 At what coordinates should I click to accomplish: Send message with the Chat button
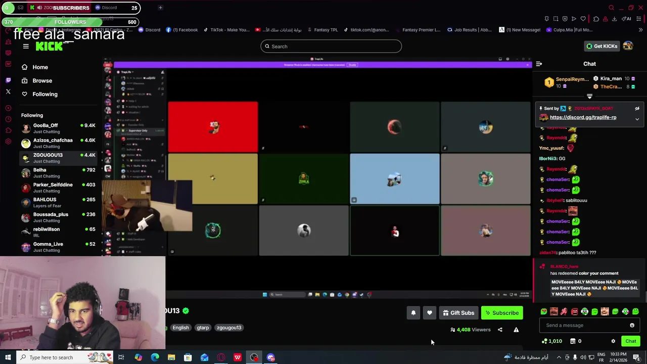coord(630,341)
